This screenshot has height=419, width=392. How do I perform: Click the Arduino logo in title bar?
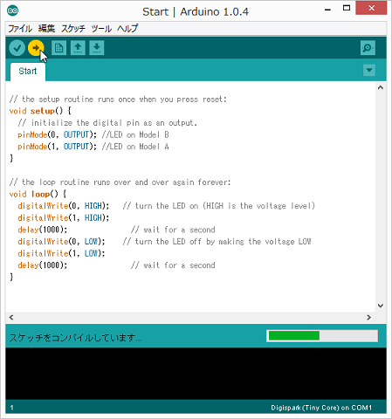12,10
